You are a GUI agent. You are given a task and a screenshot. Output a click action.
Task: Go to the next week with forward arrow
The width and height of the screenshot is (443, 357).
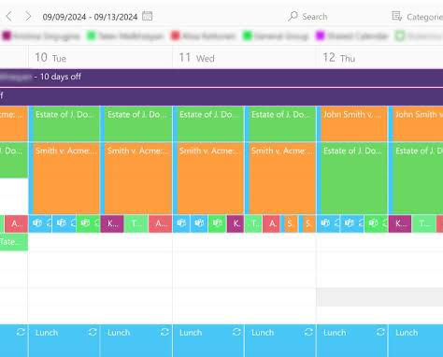click(x=28, y=16)
